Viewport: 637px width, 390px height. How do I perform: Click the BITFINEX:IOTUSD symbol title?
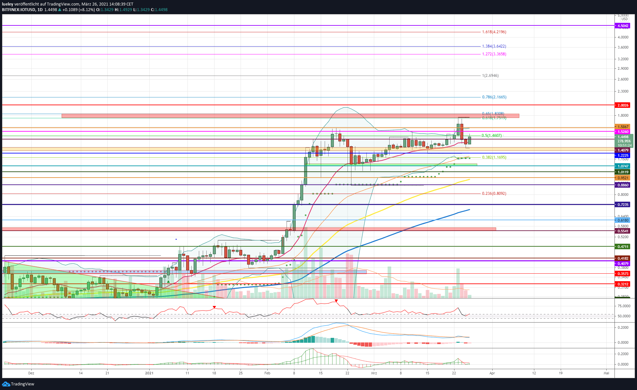click(19, 10)
